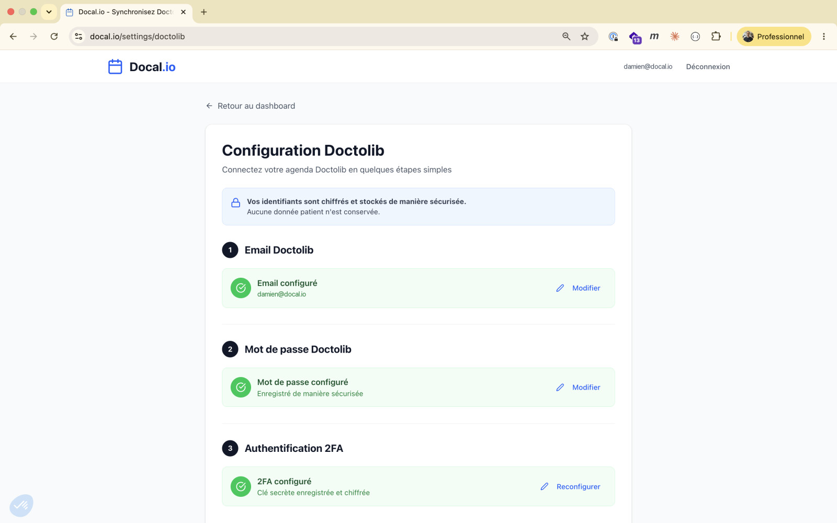837x523 pixels.
Task: Click Reconfigurer for Authentification 2FA
Action: [578, 486]
